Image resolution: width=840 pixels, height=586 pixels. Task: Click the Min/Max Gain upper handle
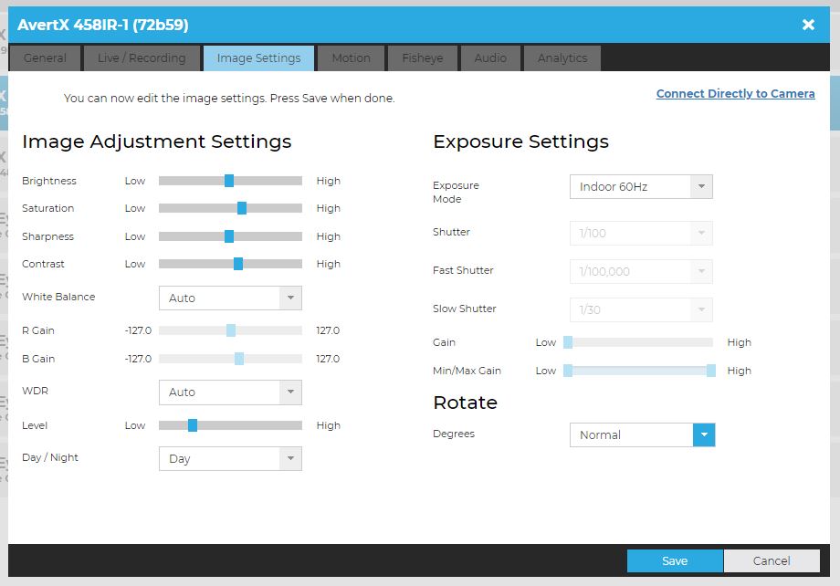click(x=711, y=371)
